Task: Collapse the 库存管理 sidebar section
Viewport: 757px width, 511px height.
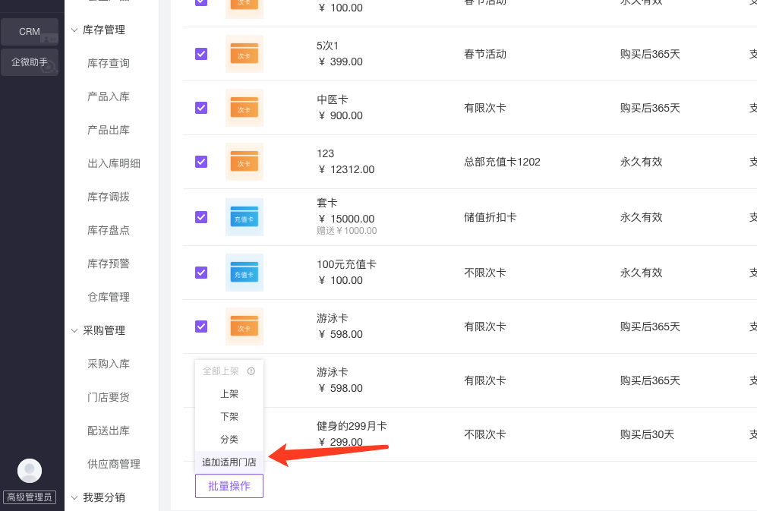Action: tap(74, 30)
